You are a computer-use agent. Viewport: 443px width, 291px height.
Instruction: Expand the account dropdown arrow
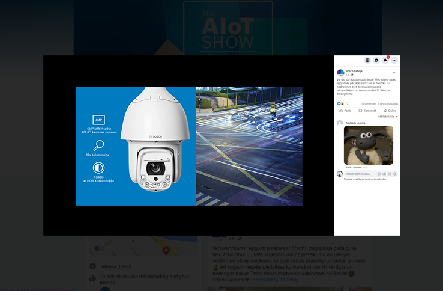pos(394,60)
